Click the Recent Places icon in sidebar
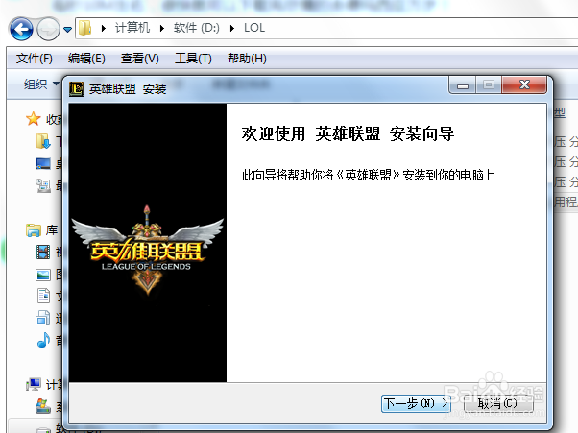 pyautogui.click(x=43, y=185)
